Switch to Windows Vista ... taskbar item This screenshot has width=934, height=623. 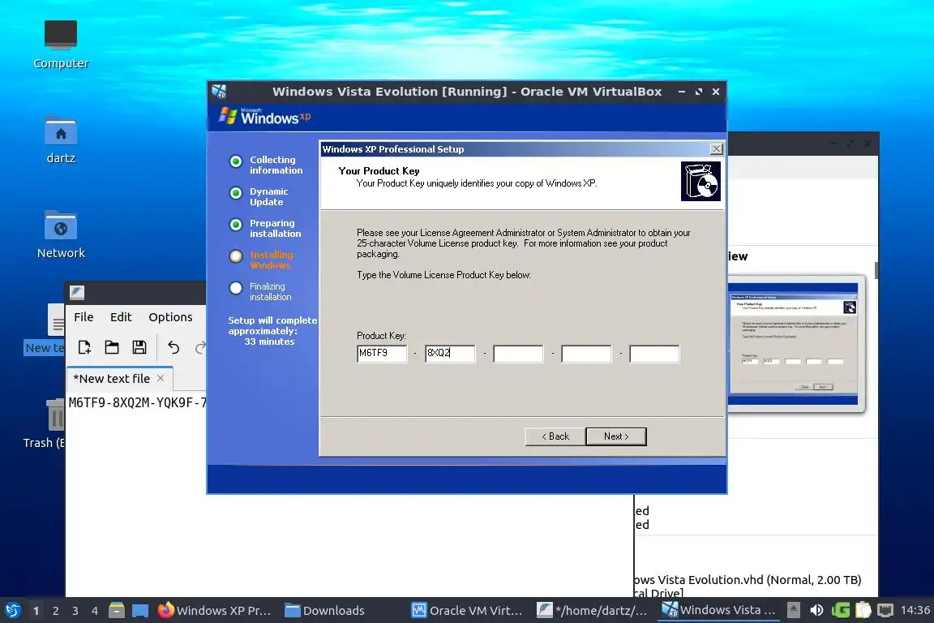click(x=719, y=611)
